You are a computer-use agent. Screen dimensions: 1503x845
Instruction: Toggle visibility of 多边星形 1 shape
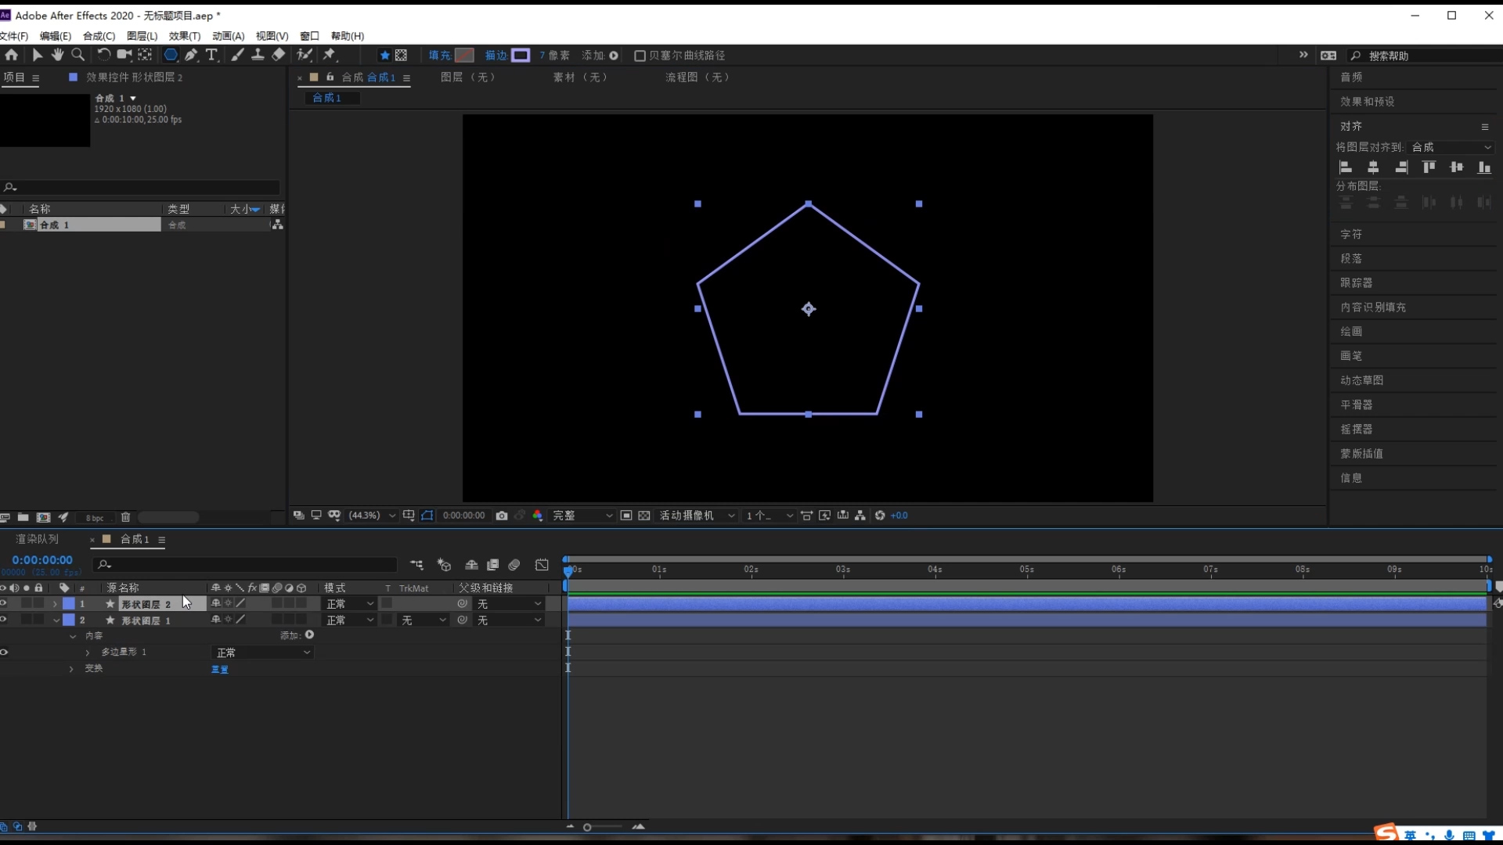point(4,652)
